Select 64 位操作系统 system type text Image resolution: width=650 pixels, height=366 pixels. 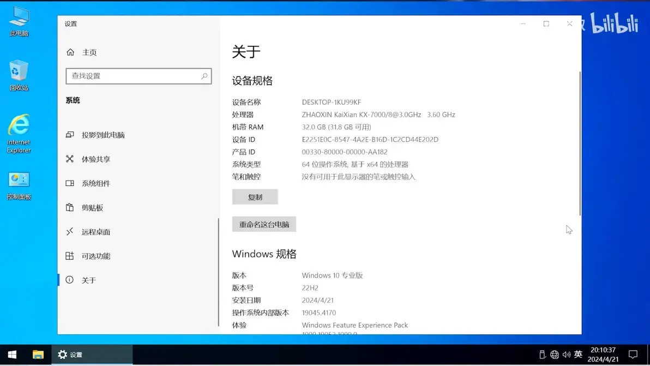tap(355, 164)
